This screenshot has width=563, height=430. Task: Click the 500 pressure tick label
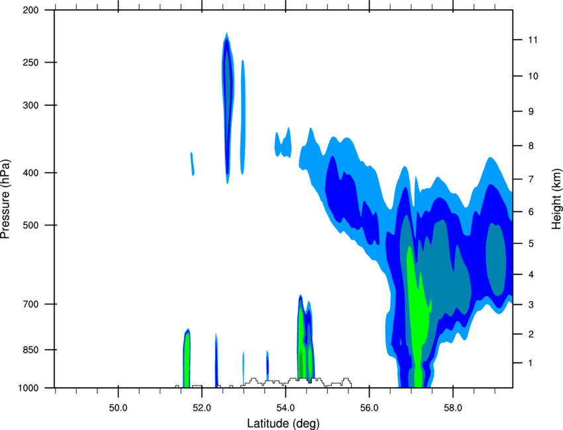pos(30,225)
